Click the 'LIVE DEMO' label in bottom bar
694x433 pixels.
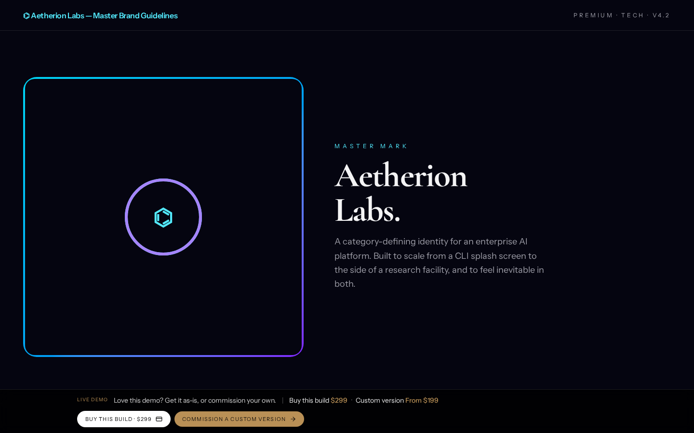[93, 400]
